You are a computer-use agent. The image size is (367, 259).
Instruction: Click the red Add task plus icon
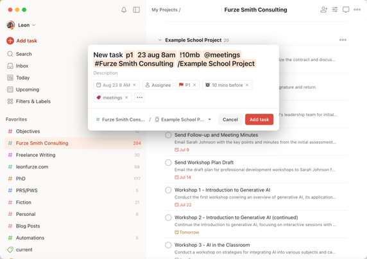(10, 40)
